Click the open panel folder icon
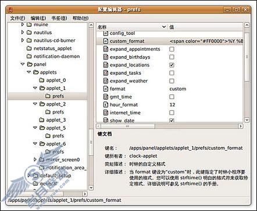The image size is (257, 211). (30, 64)
